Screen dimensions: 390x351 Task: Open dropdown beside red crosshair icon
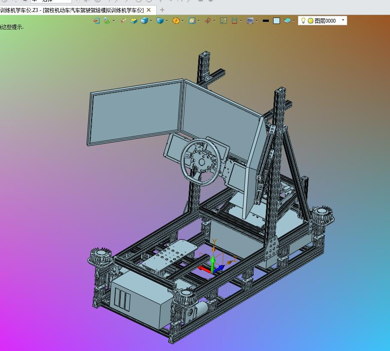click(x=214, y=21)
